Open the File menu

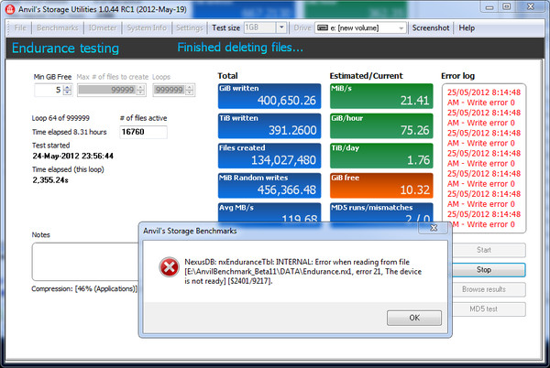[20, 27]
